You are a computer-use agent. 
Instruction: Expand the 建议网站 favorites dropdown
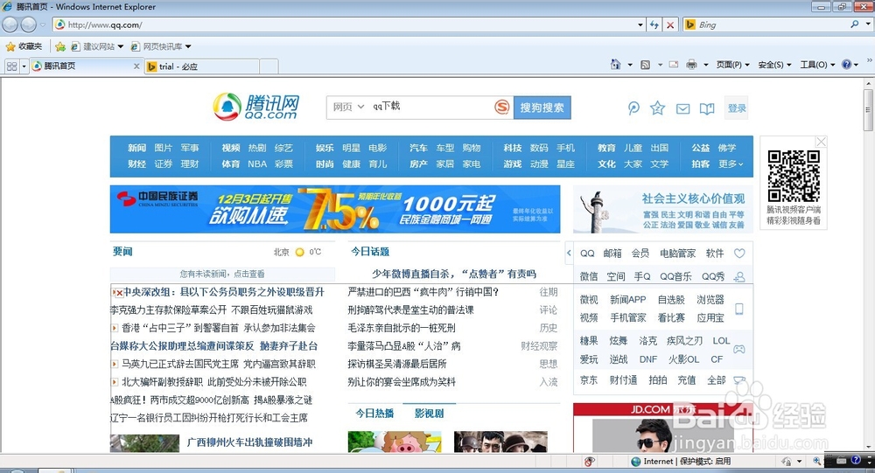point(121,46)
